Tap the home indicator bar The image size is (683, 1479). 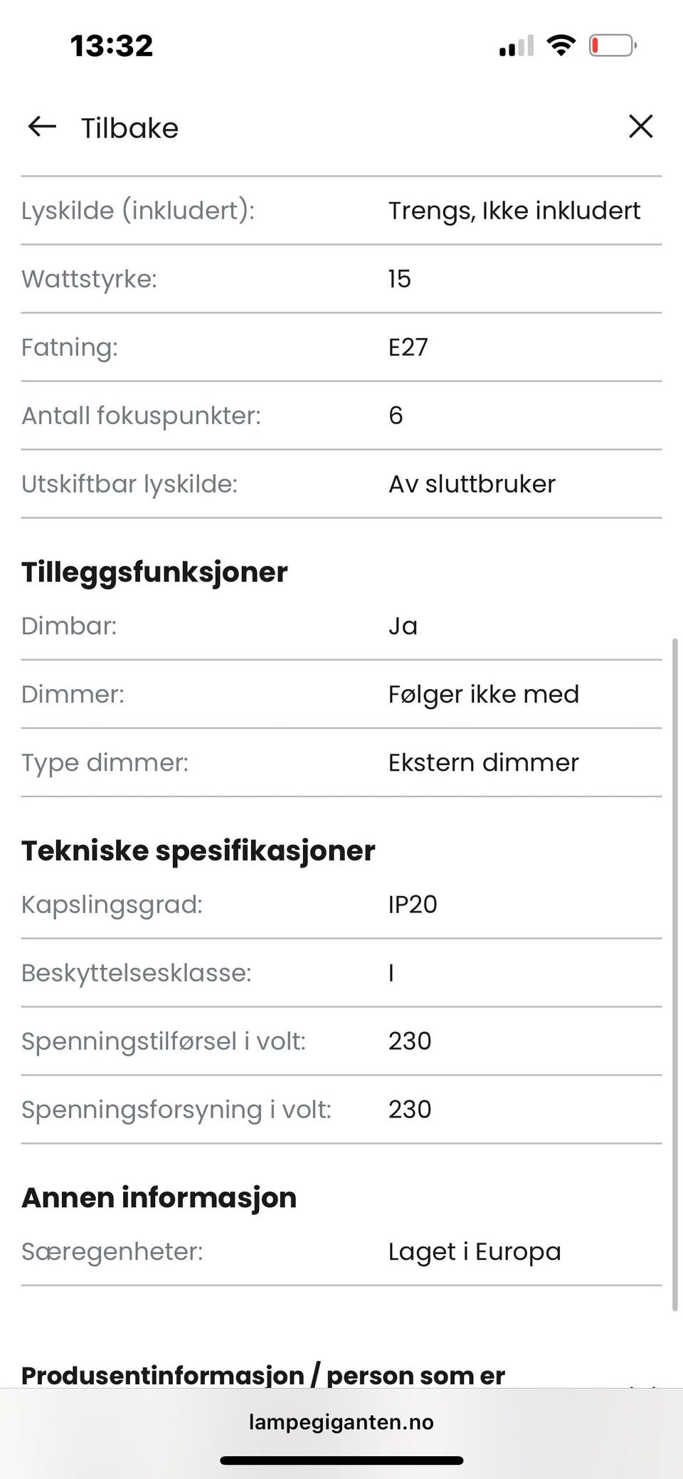[341, 1461]
